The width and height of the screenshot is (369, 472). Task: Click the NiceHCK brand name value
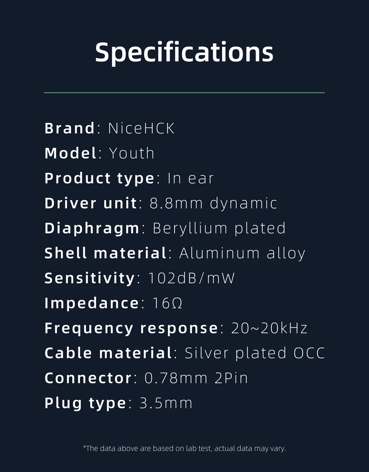[141, 128]
